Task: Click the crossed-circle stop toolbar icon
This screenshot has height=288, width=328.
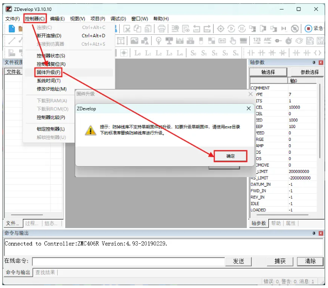Action: click(295, 29)
